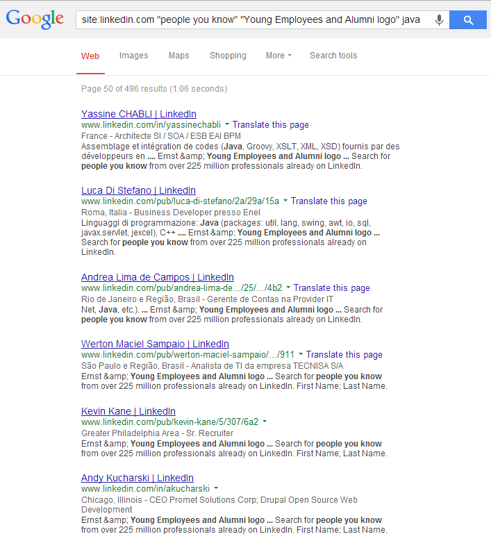
Task: Click URL www.linkedin.com/in/yassinechabli
Action: click(151, 125)
